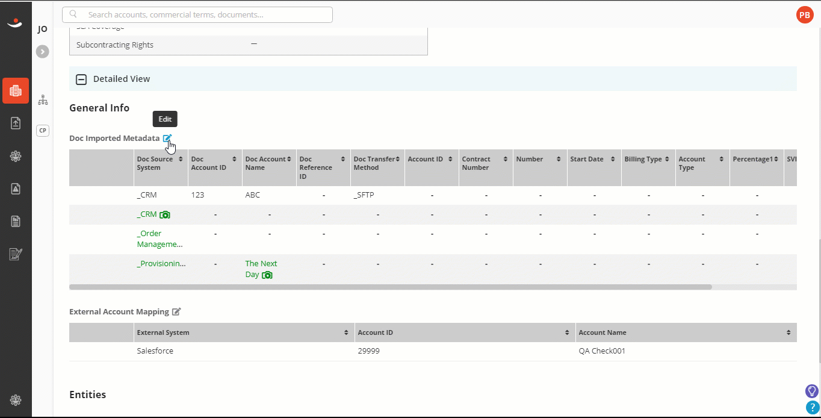Click the app logo at top of sidebar
The image size is (821, 418).
(14, 23)
